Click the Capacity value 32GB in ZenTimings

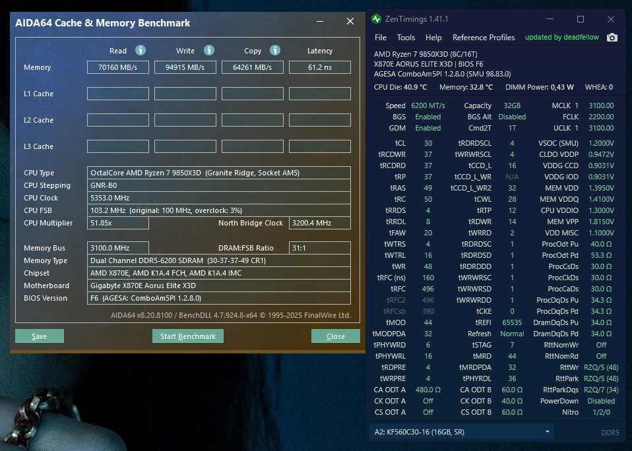(x=512, y=105)
